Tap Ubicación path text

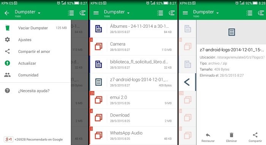232,57
